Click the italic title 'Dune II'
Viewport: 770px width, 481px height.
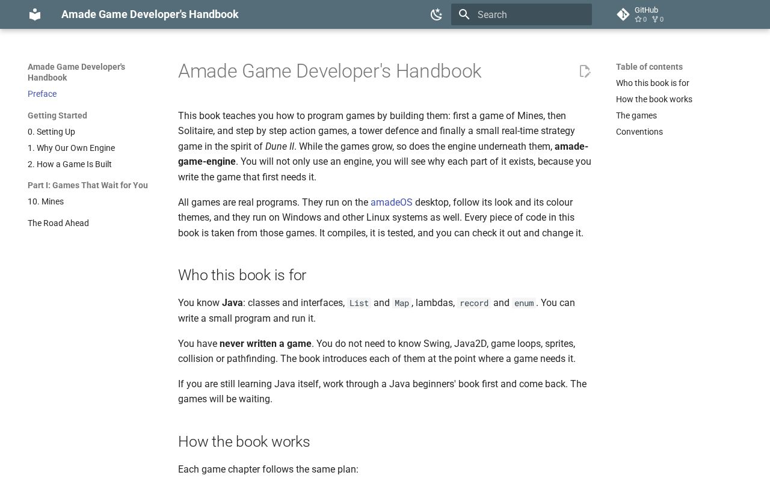[280, 146]
